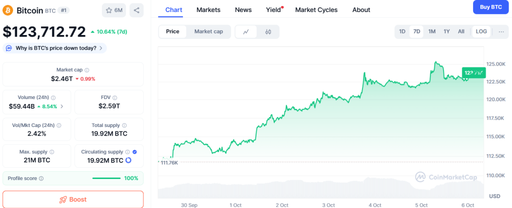This screenshot has height=208, width=512.
Task: Open the chart more options menu
Action: [x=501, y=31]
